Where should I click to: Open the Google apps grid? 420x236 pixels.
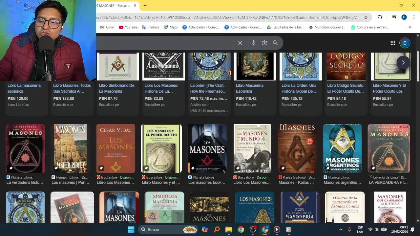pyautogui.click(x=393, y=43)
